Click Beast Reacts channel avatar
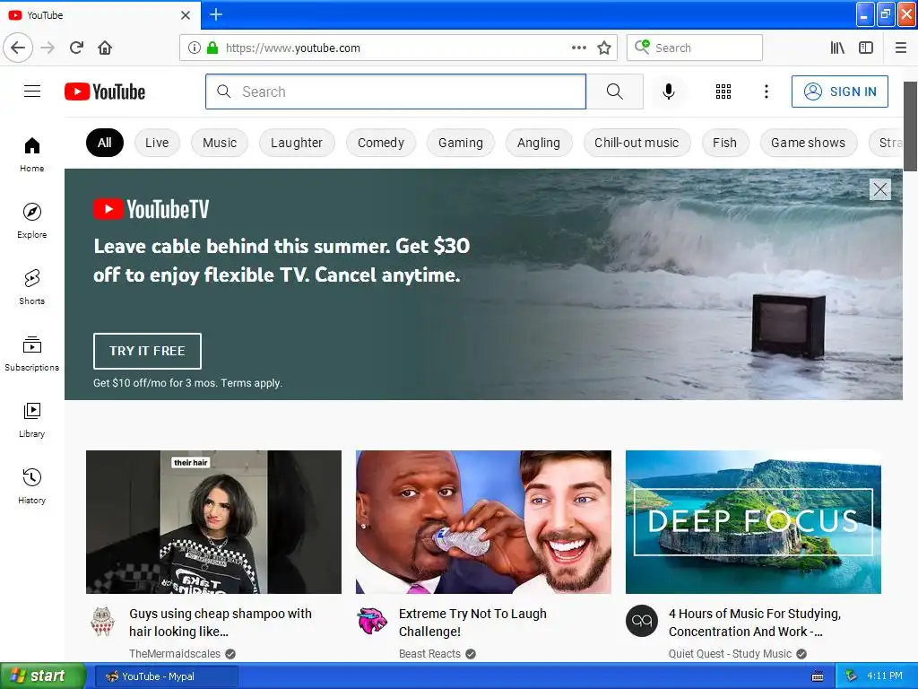This screenshot has width=918, height=689. pyautogui.click(x=372, y=621)
